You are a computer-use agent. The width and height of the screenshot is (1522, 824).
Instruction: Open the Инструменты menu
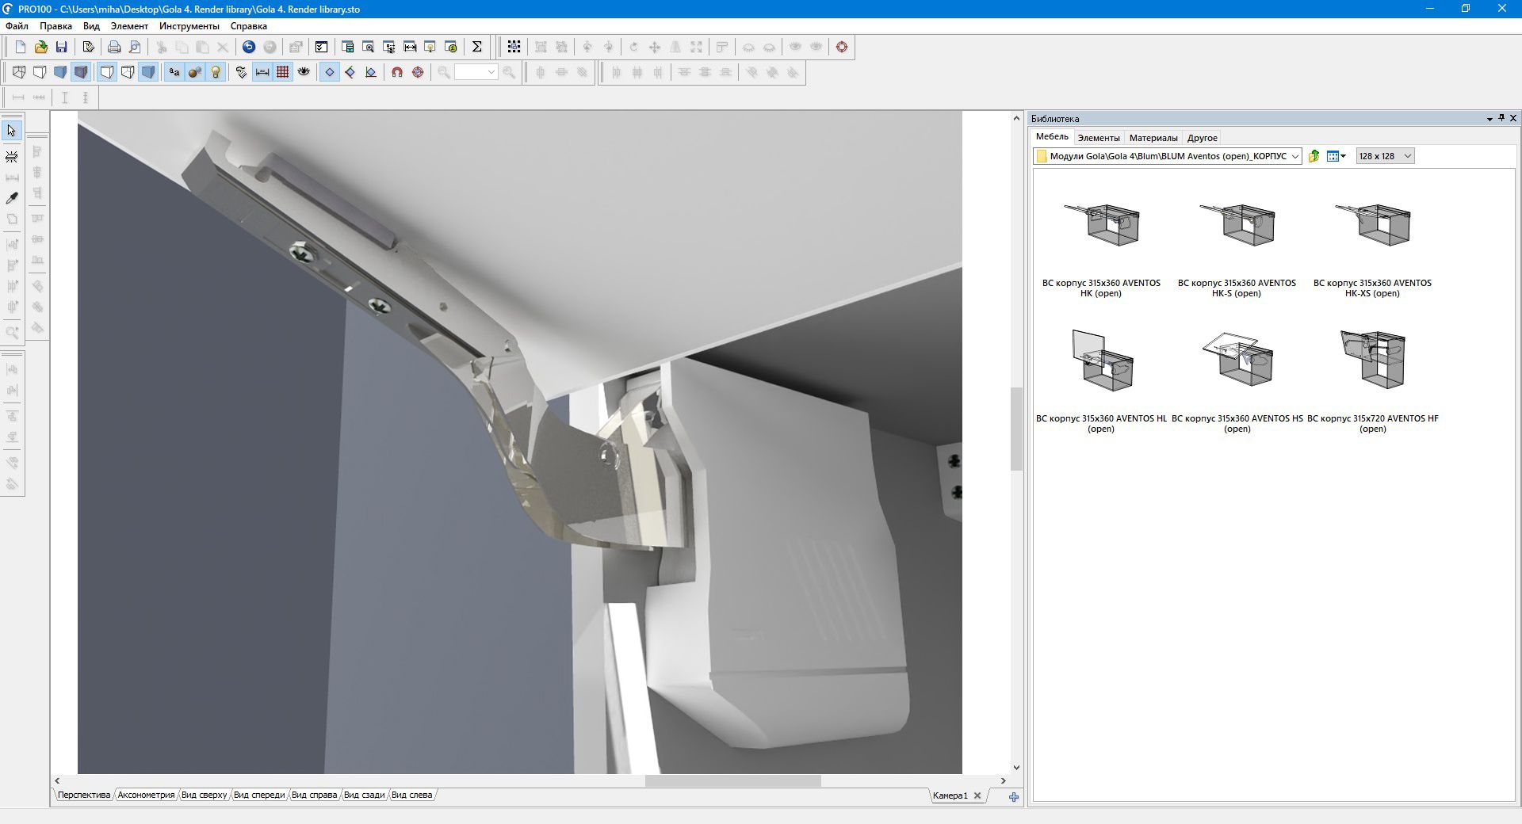(189, 26)
